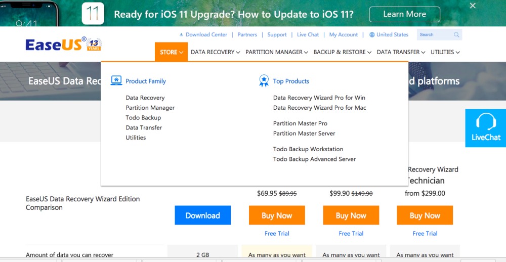Screen dimensions: 506x262
Task: Click the iOS 11 icon in banner
Action: pos(93,14)
